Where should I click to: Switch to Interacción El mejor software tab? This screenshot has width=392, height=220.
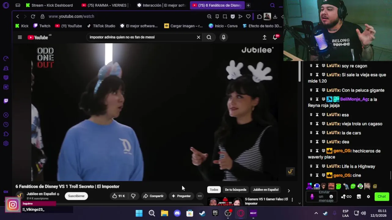[x=161, y=5]
